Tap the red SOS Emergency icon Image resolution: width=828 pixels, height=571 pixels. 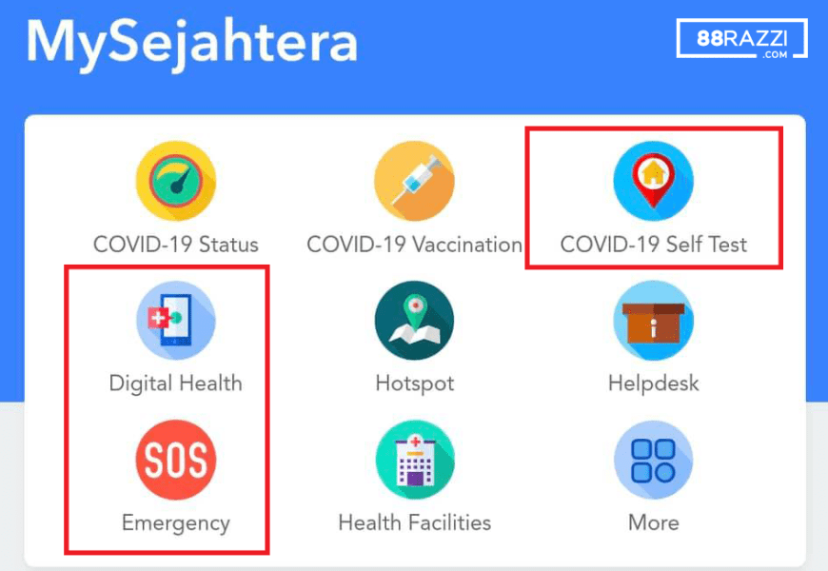click(x=176, y=460)
